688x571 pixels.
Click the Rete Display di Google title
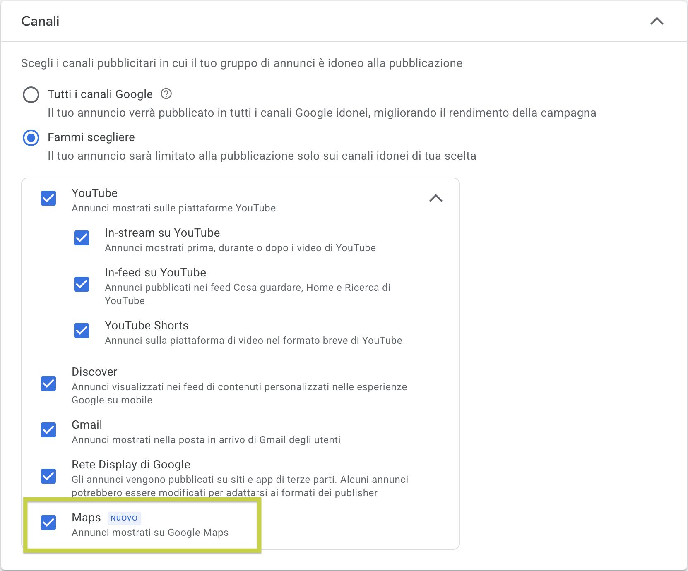tap(131, 465)
